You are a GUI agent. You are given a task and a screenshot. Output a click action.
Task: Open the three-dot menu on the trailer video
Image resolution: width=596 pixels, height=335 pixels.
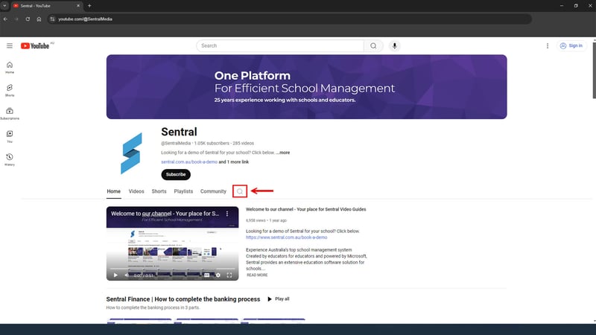[228, 214]
